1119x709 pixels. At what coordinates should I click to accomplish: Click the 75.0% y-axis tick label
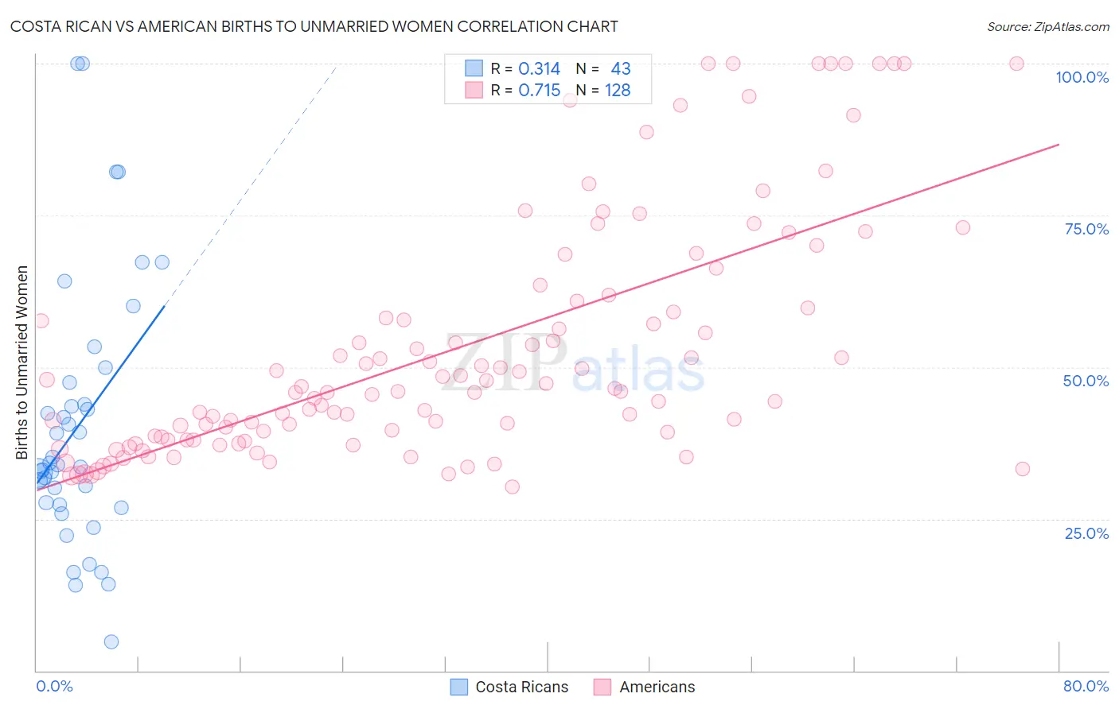tap(1086, 229)
